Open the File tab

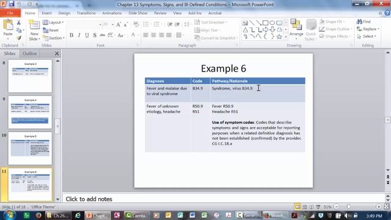tap(10, 13)
